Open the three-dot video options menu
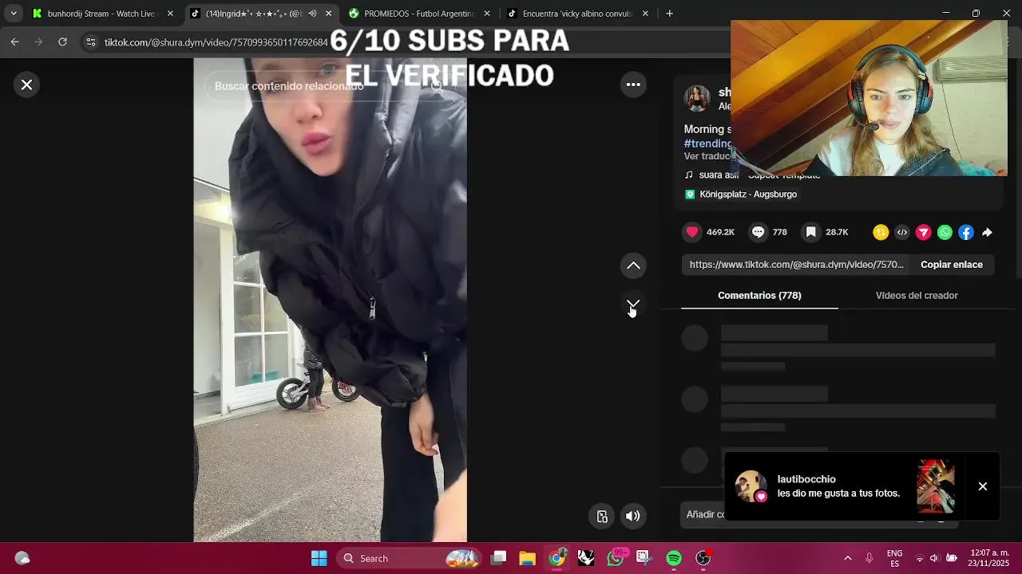This screenshot has width=1022, height=574. point(633,85)
